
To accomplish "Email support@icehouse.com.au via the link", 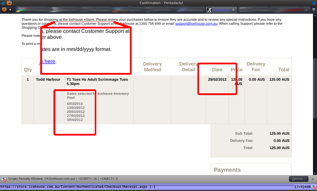I will [x=196, y=24].
